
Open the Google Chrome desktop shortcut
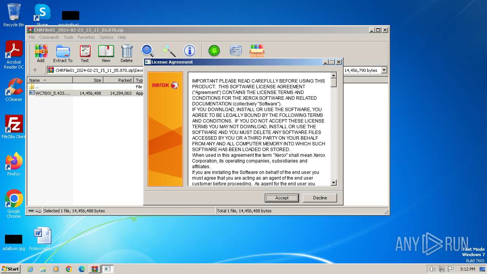point(14,204)
